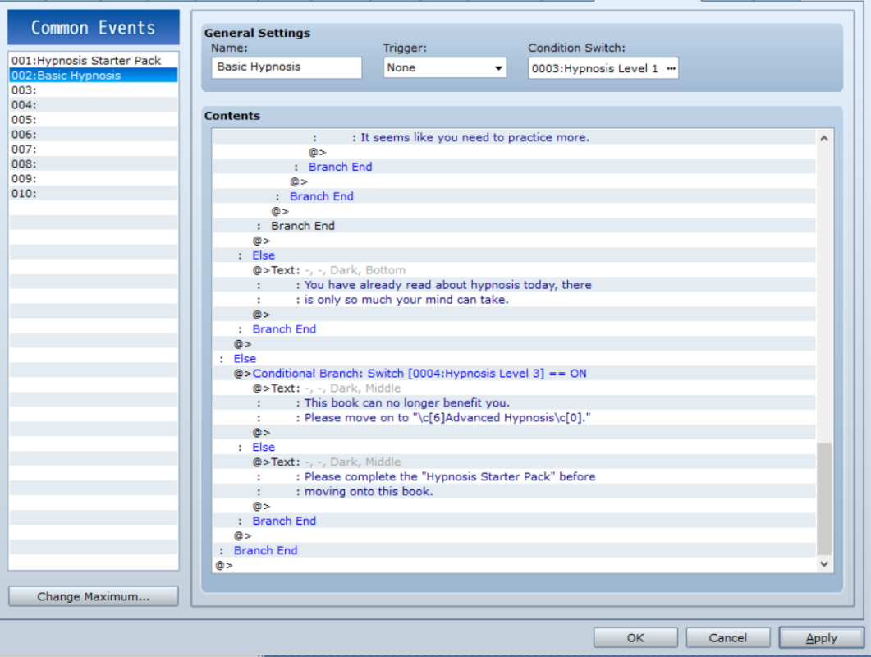Select line 'moving onto this book.'
Viewport: 871px width, 657px height.
[515, 491]
